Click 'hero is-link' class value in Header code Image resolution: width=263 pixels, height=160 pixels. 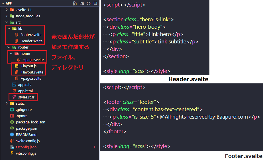[155, 20]
